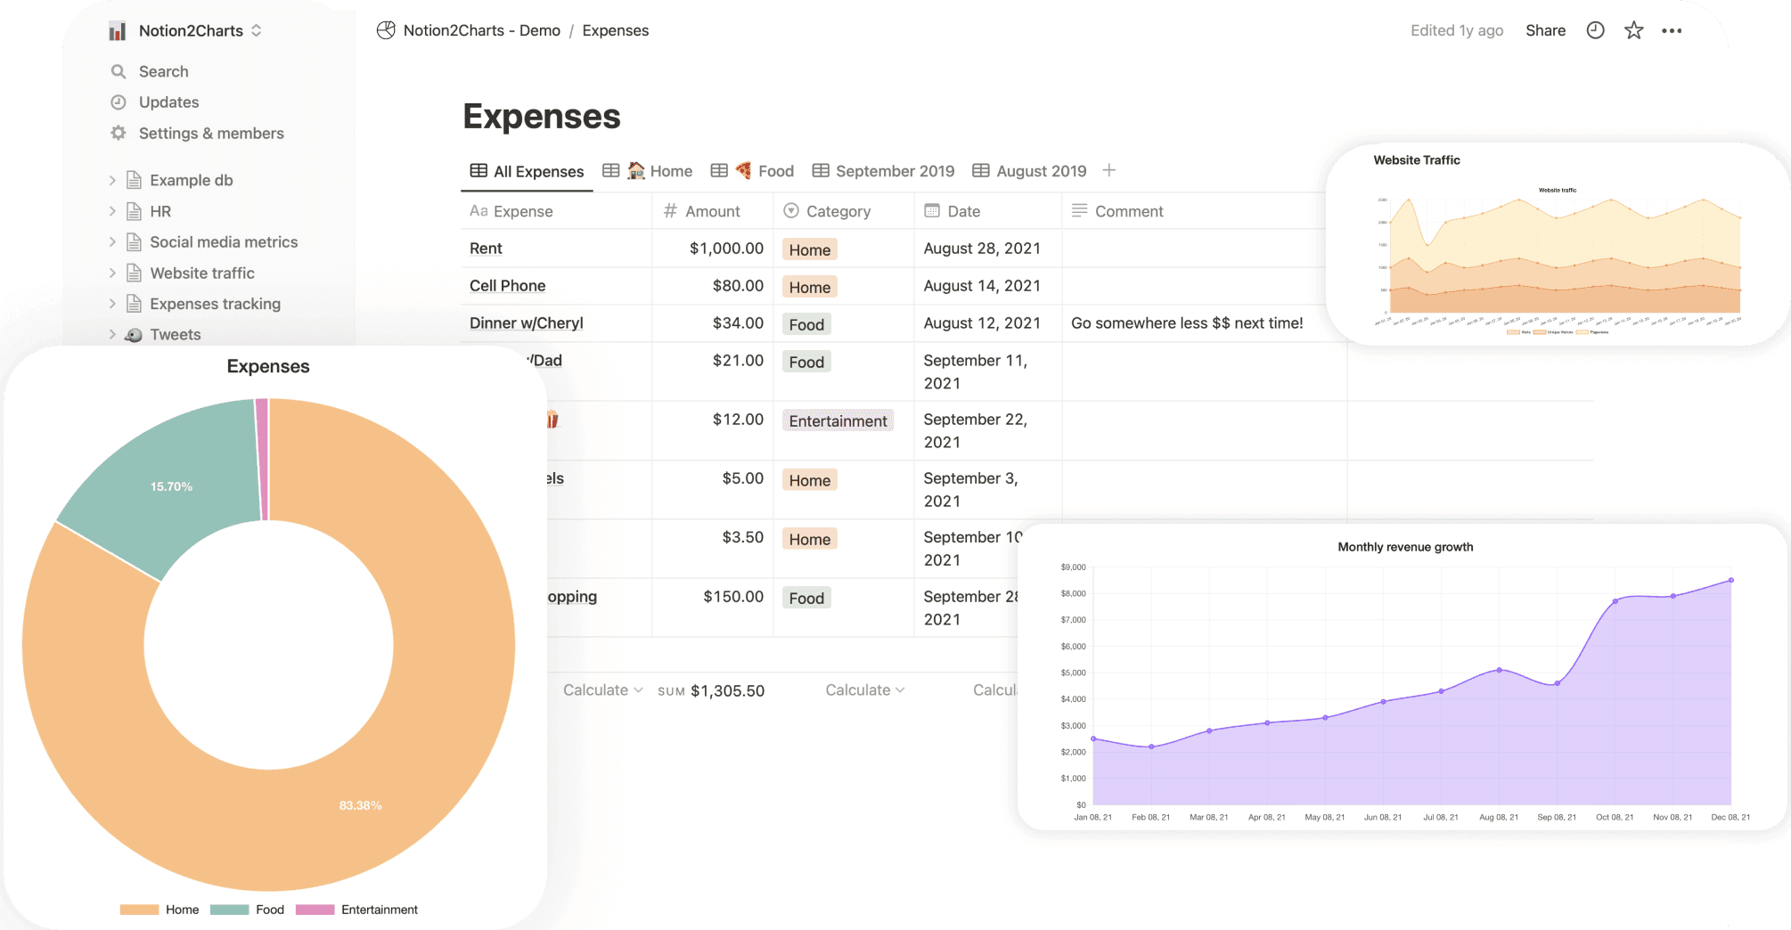Expand Website traffic page arrow

pyautogui.click(x=112, y=273)
